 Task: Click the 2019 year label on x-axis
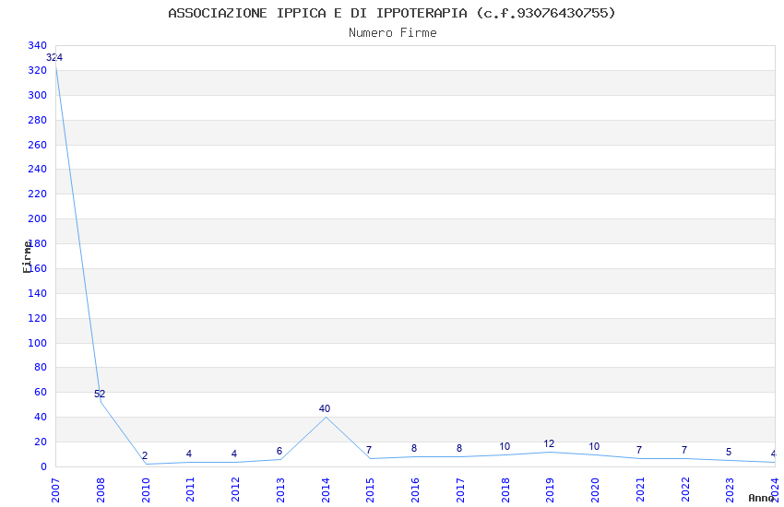[x=550, y=489]
